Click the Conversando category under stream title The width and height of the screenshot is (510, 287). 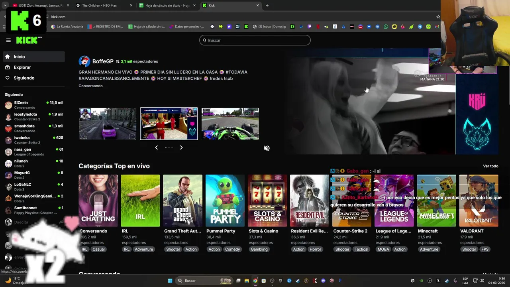[90, 86]
